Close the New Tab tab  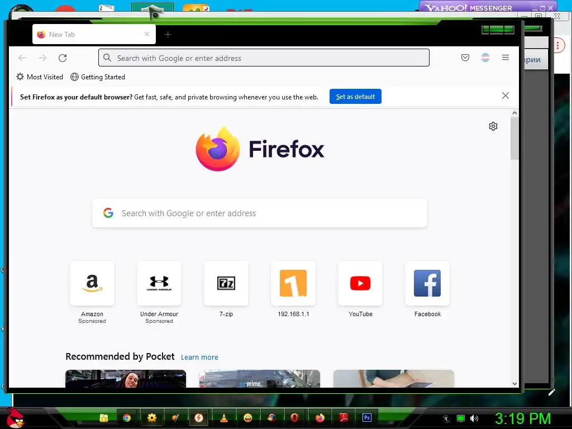click(147, 34)
